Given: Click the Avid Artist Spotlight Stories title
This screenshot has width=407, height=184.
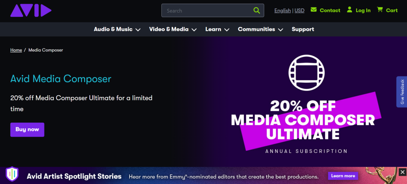Looking at the screenshot, I should tap(74, 176).
